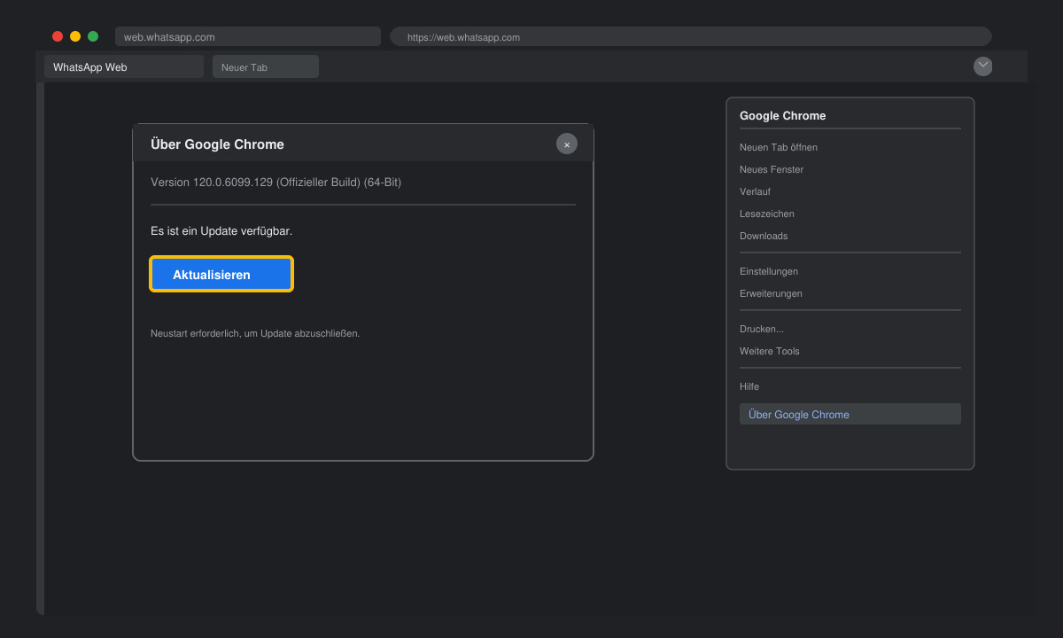Click the Über Google Chrome dialog title
This screenshot has width=1063, height=638.
pyautogui.click(x=217, y=144)
